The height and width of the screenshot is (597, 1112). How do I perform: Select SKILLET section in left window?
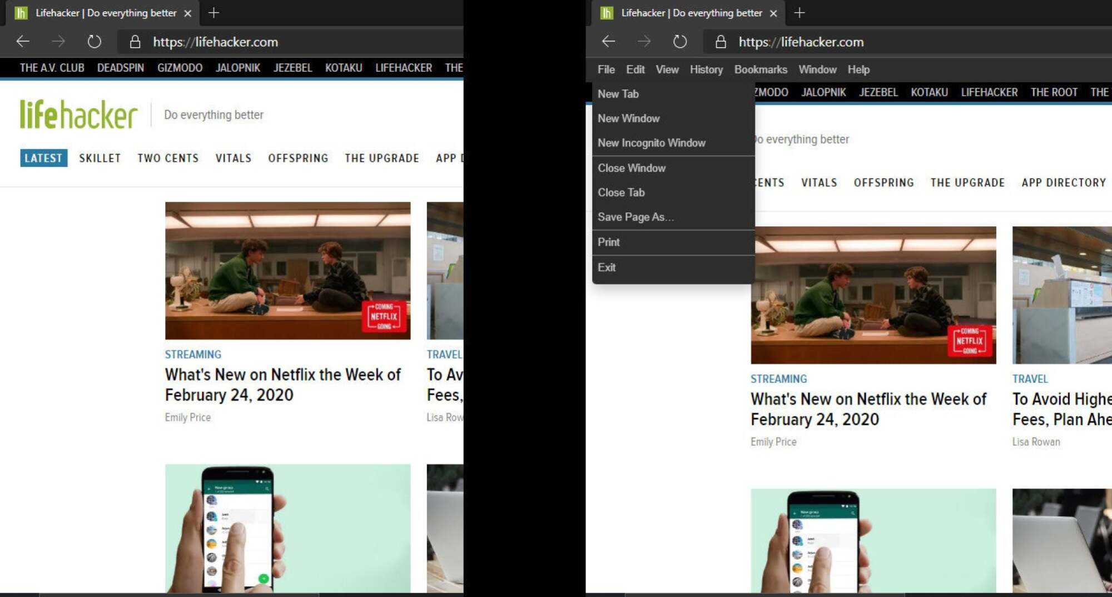pos(100,158)
